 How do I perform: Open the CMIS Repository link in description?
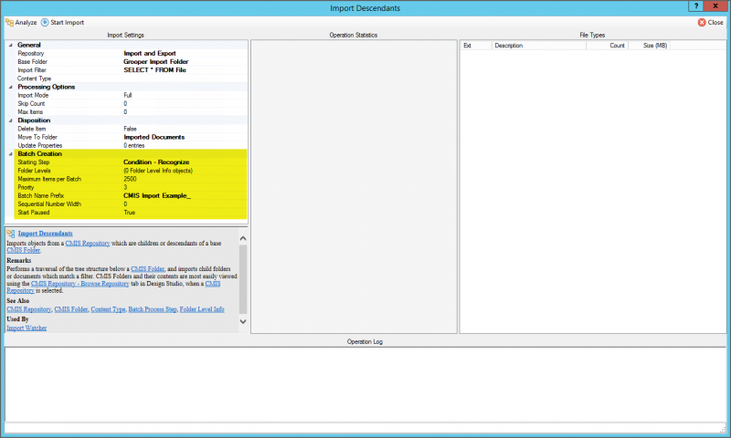[x=88, y=243]
